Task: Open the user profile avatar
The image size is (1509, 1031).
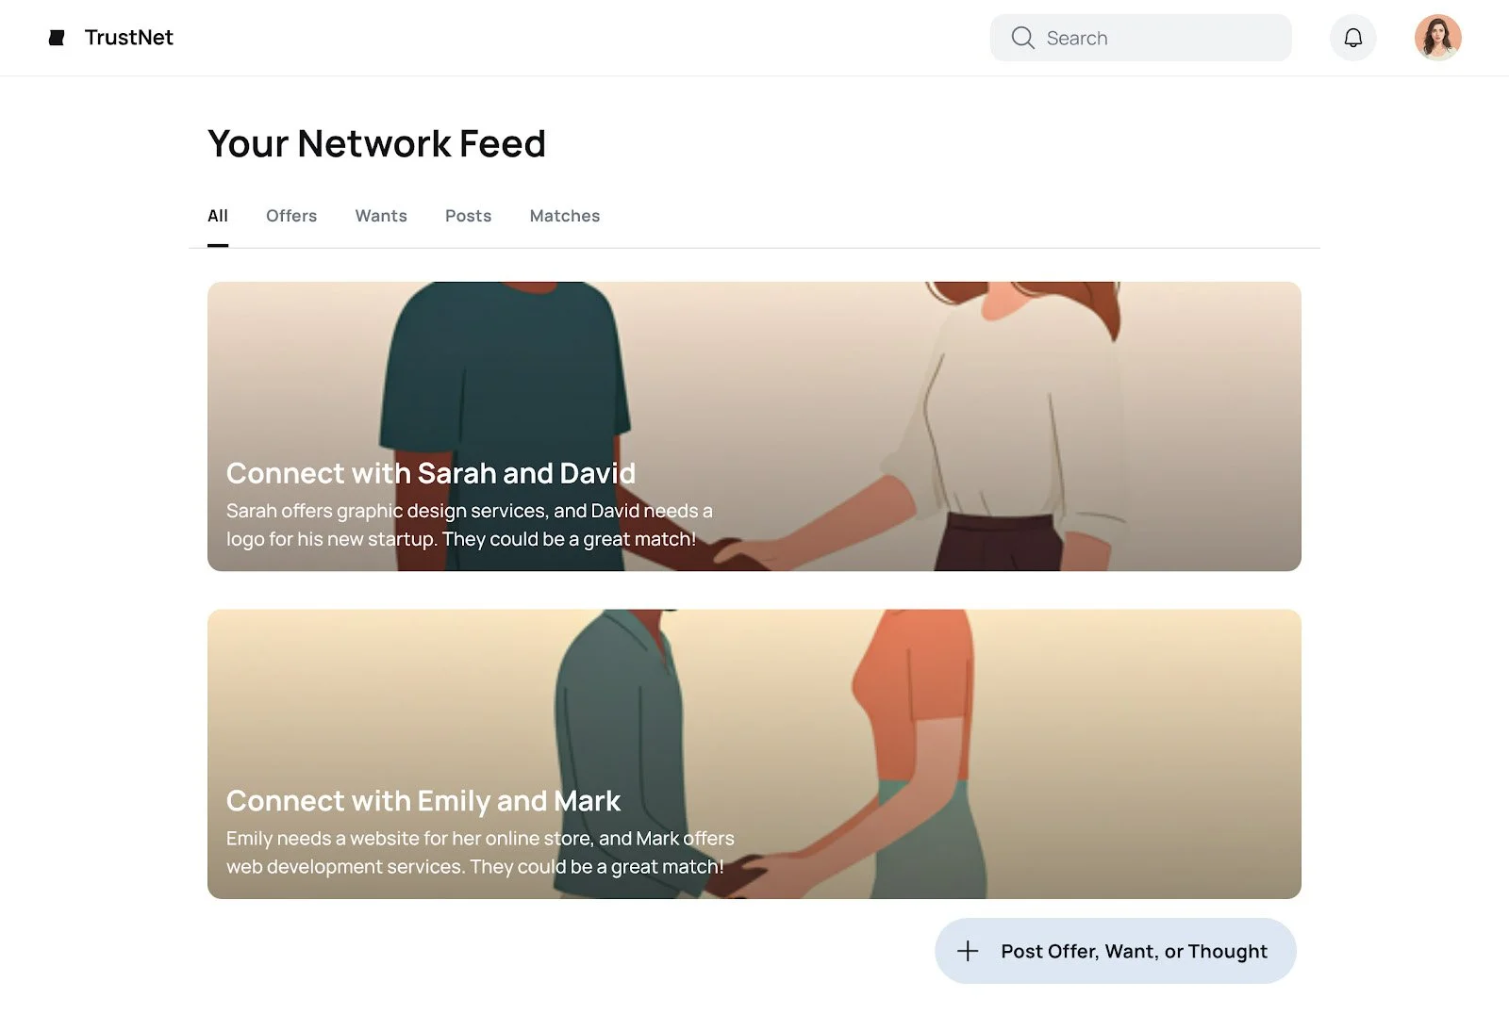Action: point(1437,38)
